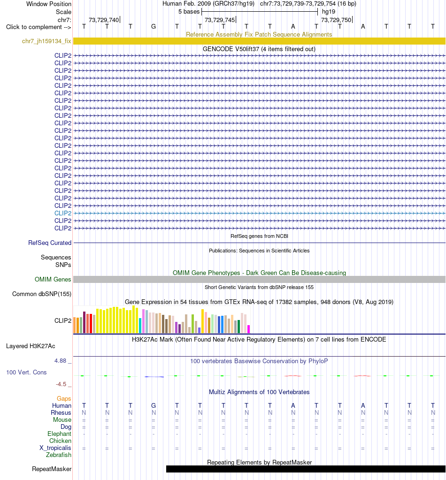Open 'Repeating Elements by RepeatMasker' title
Screen dimensions: 446x480
[x=259, y=462]
